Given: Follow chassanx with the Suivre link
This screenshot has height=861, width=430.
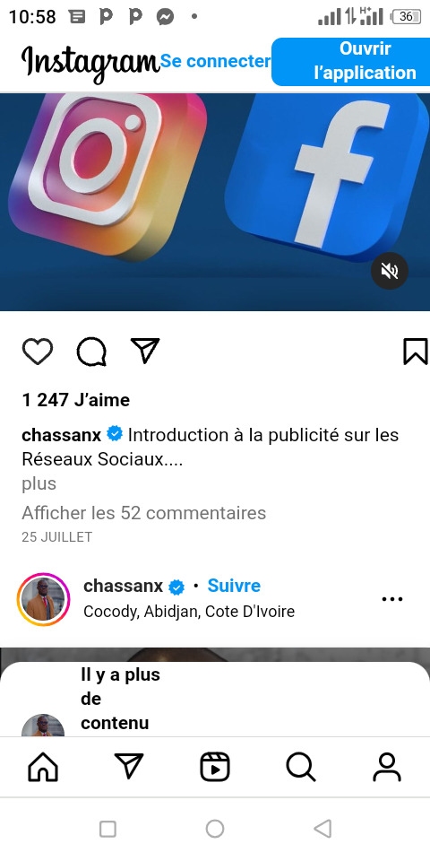Looking at the screenshot, I should [234, 586].
